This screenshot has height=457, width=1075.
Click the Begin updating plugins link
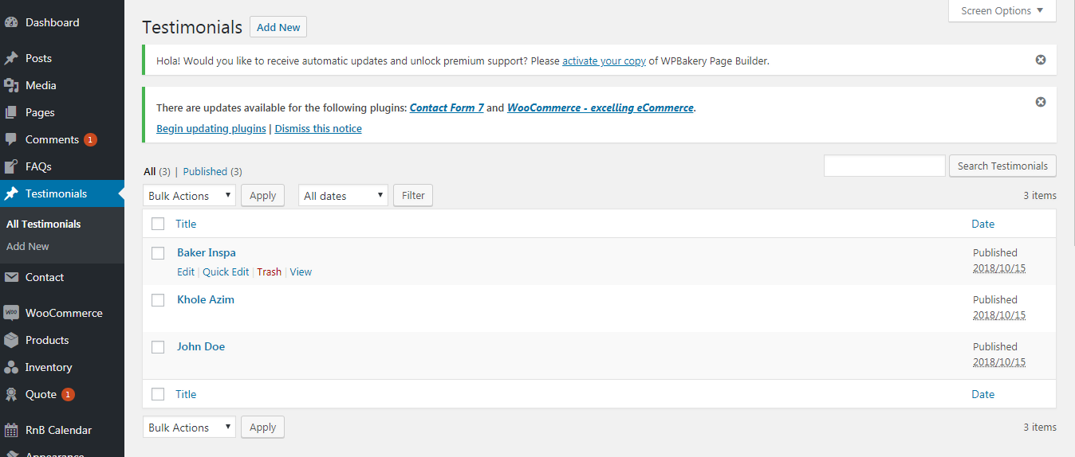211,129
